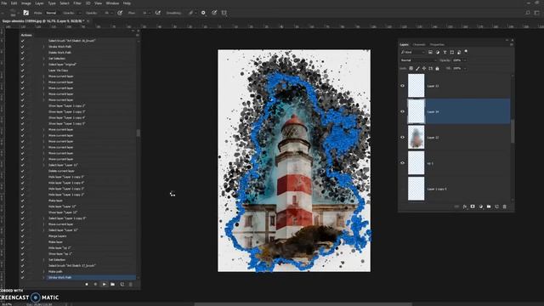The height and width of the screenshot is (306, 544).
Task: Lock transparent pixels icon
Action: click(411, 69)
